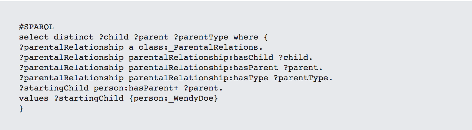This screenshot has width=472, height=130.
Task: Click ?startingChild after the values keyword
Action: [89, 98]
